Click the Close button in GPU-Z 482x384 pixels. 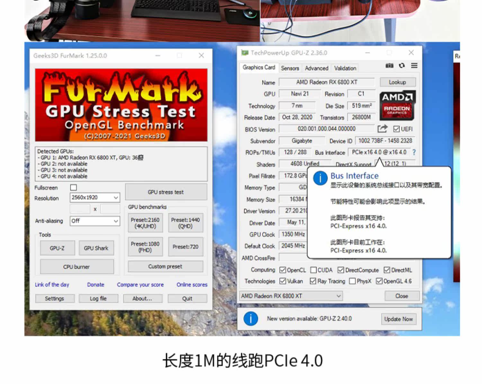click(402, 296)
